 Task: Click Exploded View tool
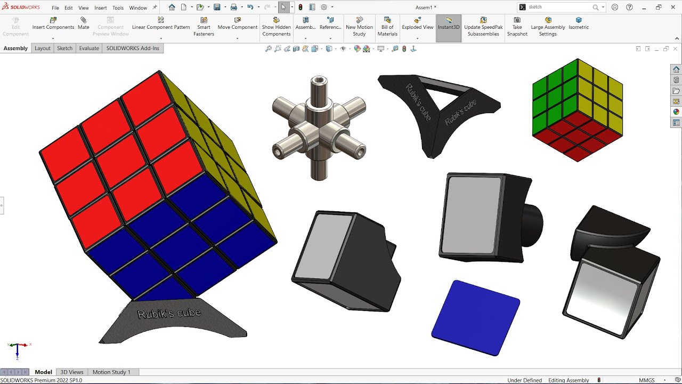(418, 23)
